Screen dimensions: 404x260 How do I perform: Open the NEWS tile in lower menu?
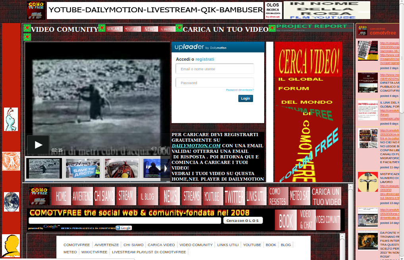(170, 196)
